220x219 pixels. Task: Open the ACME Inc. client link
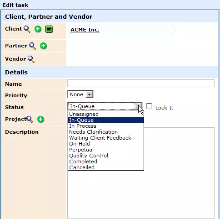[85, 30]
